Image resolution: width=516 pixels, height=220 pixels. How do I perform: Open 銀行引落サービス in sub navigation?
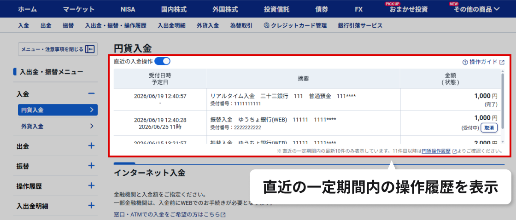click(x=360, y=26)
